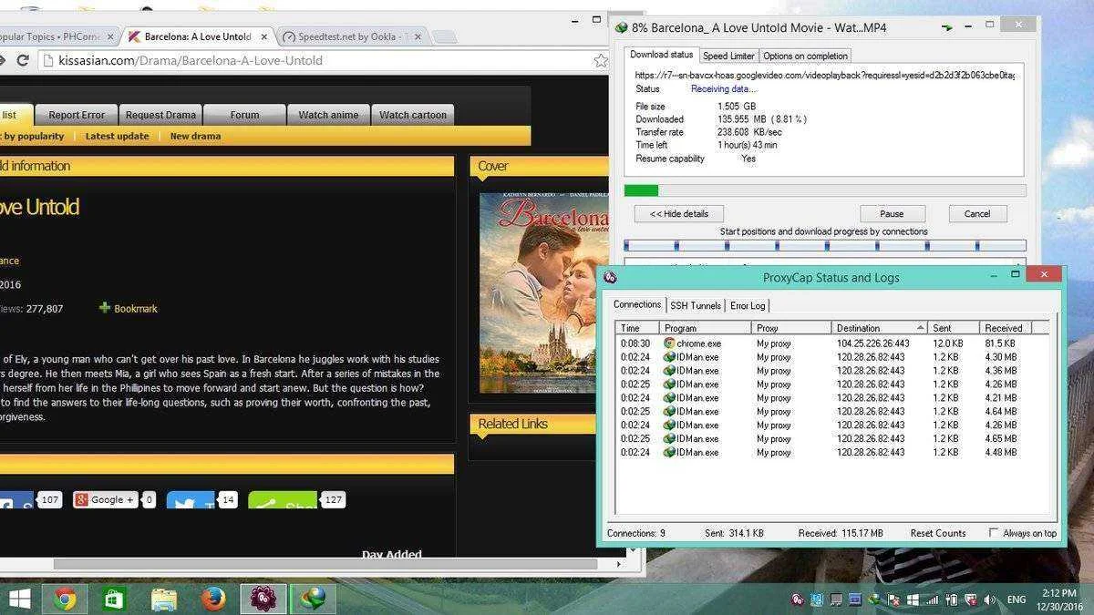The image size is (1094, 615).
Task: Click the Twitter share icon
Action: tap(191, 500)
